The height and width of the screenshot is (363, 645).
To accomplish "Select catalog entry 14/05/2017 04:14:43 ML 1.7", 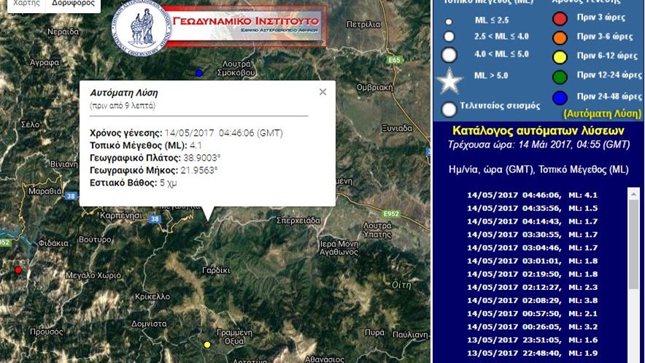I will pos(532,221).
